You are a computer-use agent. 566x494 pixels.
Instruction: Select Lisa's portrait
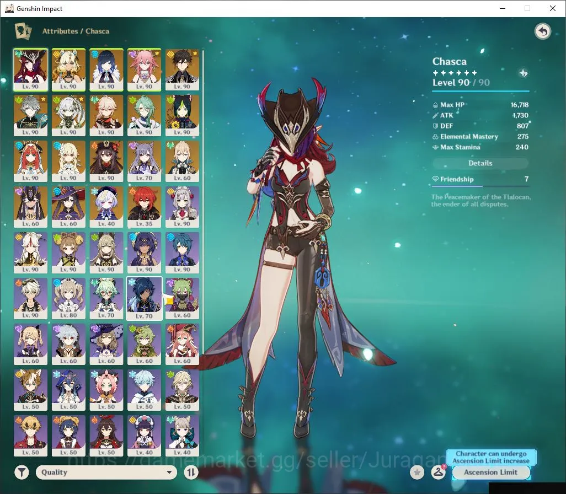(x=106, y=345)
